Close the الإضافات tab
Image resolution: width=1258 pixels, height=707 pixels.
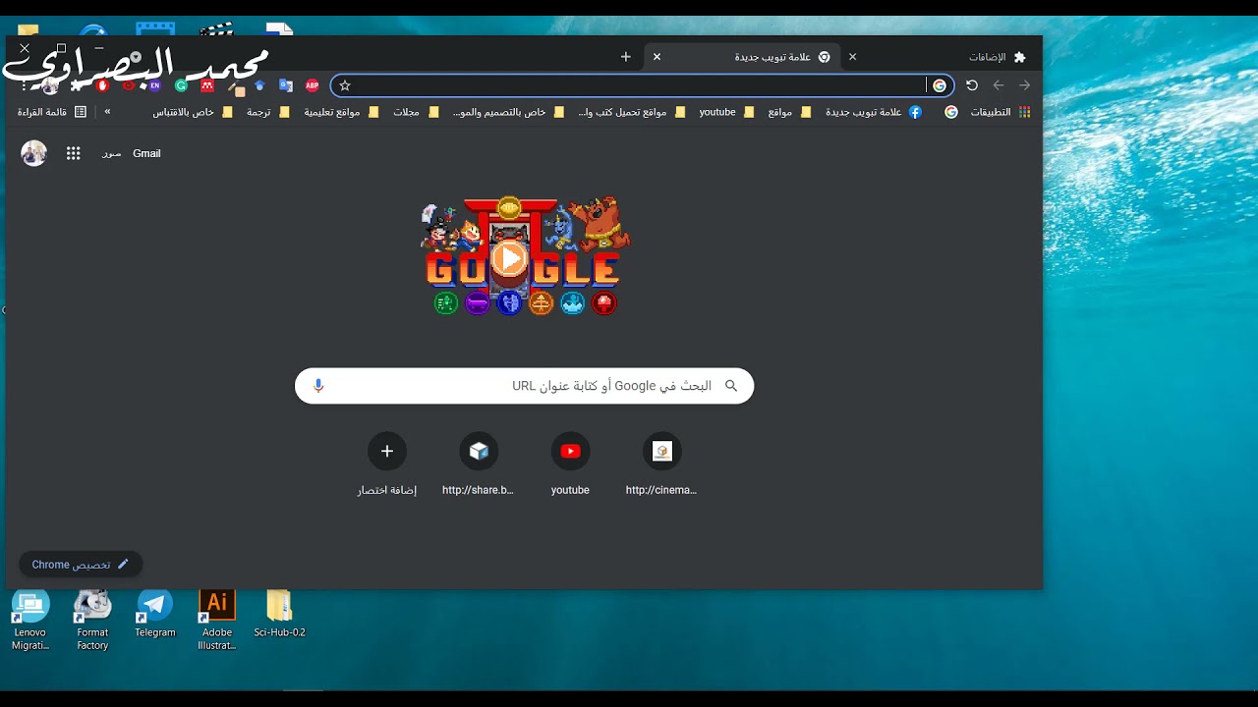(x=853, y=57)
